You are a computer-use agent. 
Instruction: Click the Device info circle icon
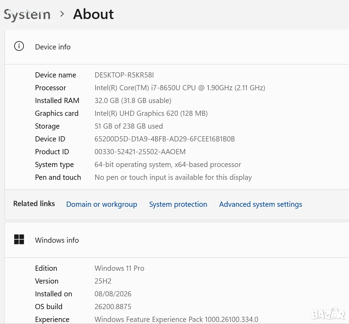[19, 46]
